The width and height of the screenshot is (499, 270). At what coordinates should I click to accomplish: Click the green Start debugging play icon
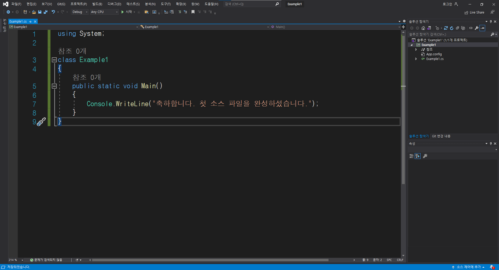tap(122, 12)
